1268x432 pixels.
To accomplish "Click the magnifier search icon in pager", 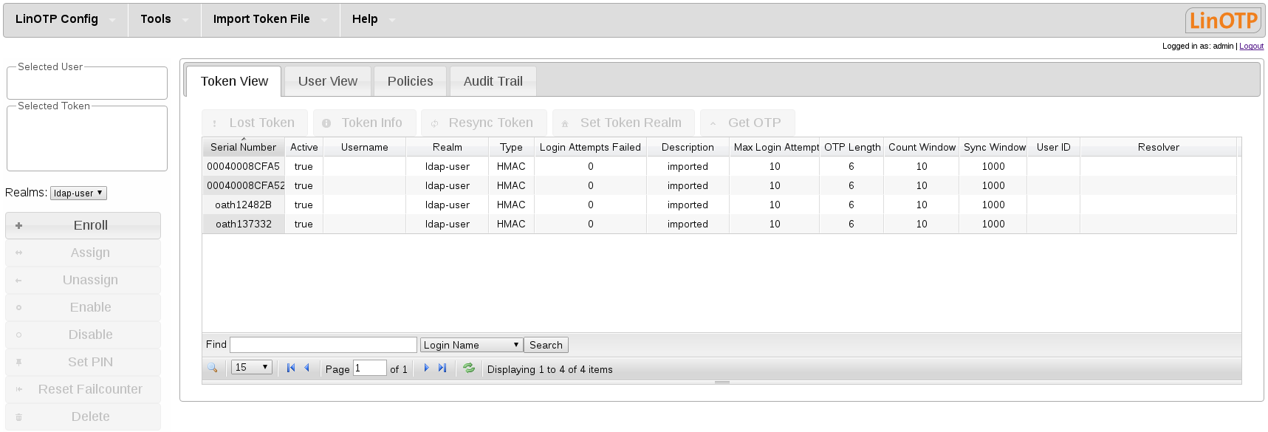I will (x=213, y=368).
